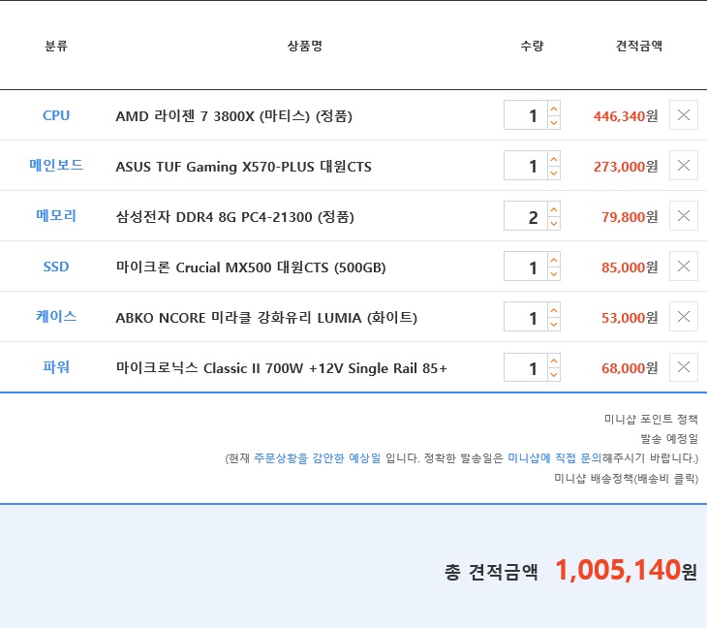The image size is (707, 628).
Task: Select product AMD 라이젠 7 3800X
Action: pyautogui.click(x=233, y=116)
